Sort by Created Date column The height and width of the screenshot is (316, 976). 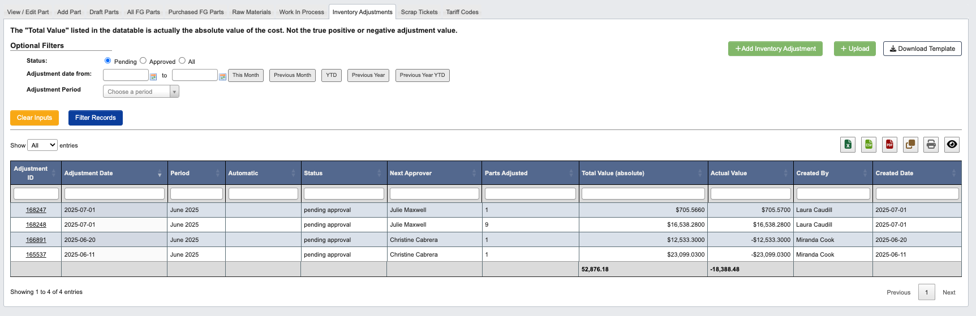point(917,173)
